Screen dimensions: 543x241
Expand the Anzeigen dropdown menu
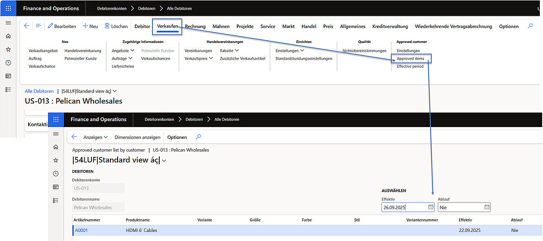coord(95,137)
